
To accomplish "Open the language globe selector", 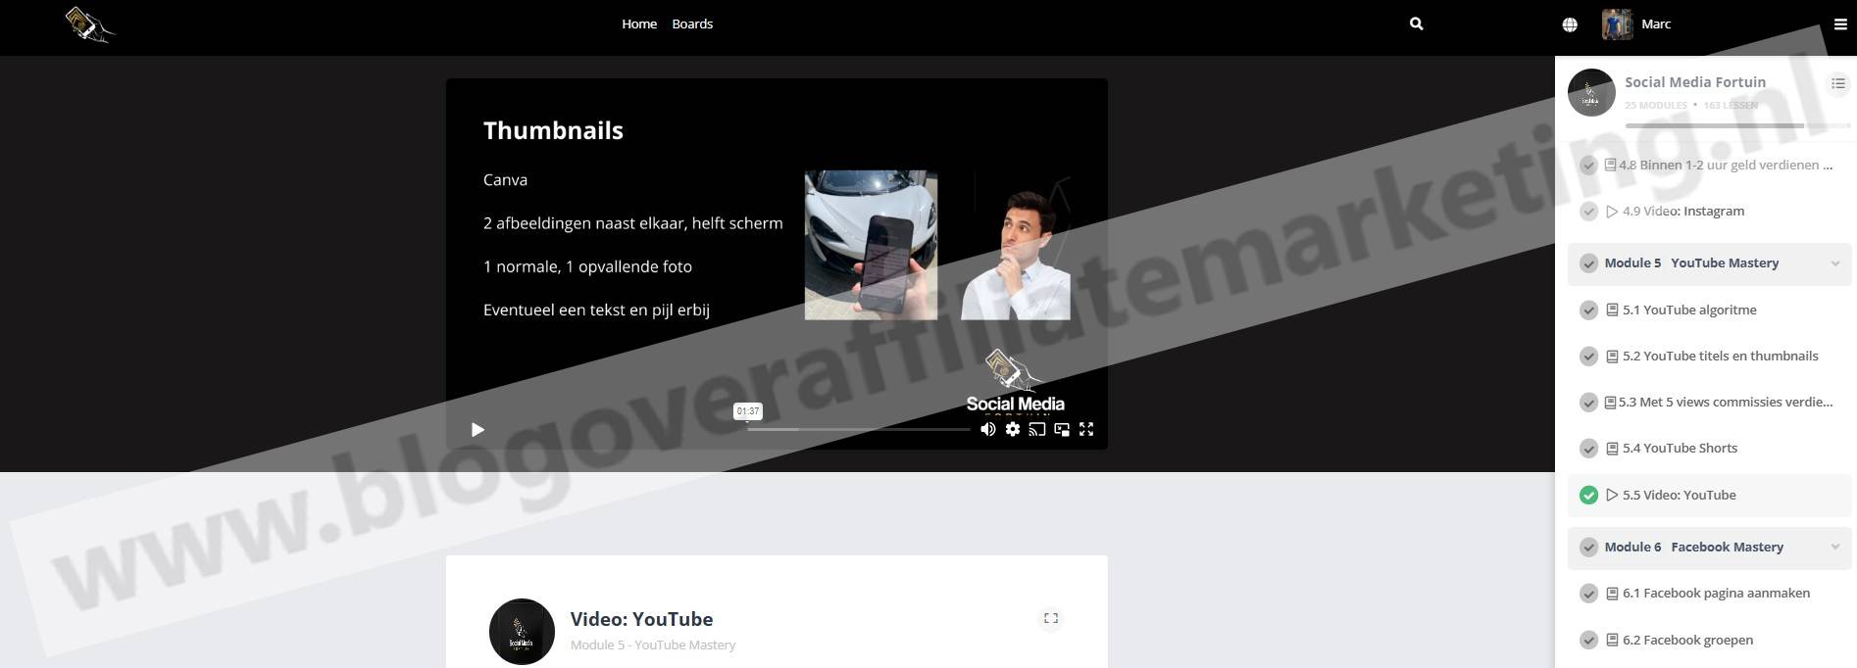I will (x=1570, y=24).
